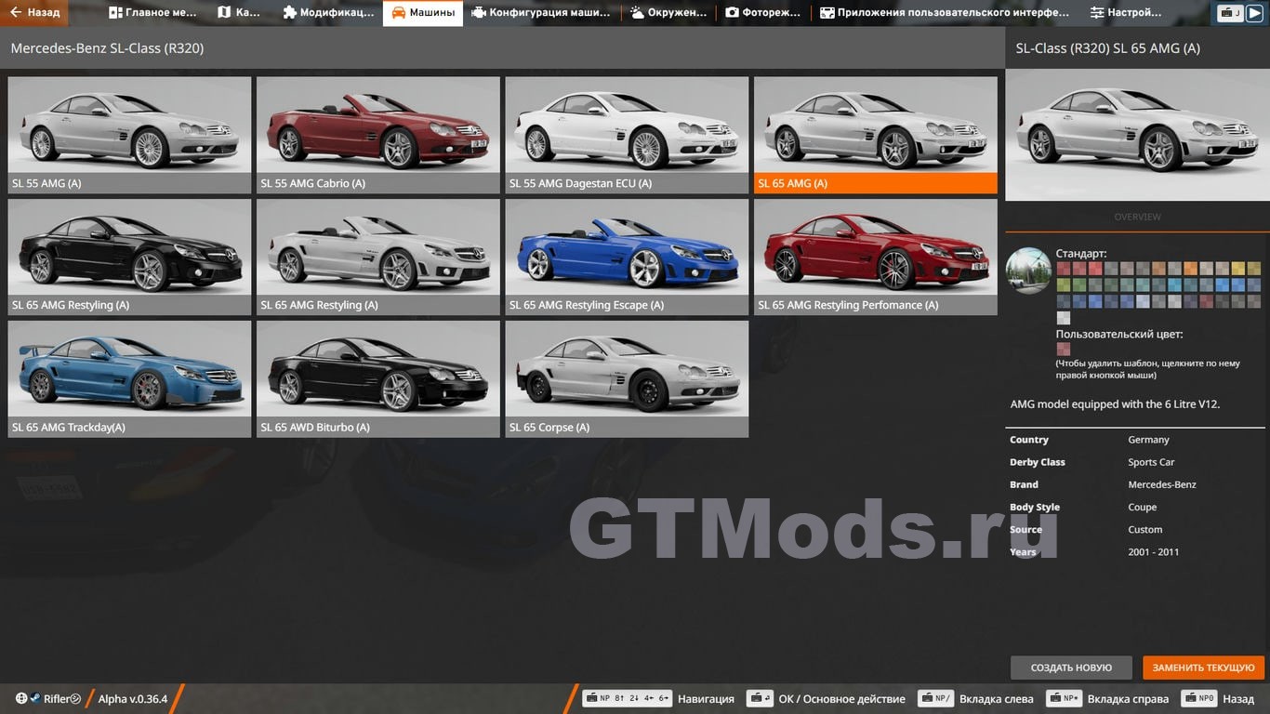
Task: Click the Alpha v.0.36.4 version label
Action: 133,699
